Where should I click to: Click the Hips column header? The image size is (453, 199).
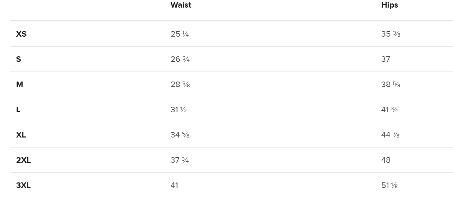(389, 5)
